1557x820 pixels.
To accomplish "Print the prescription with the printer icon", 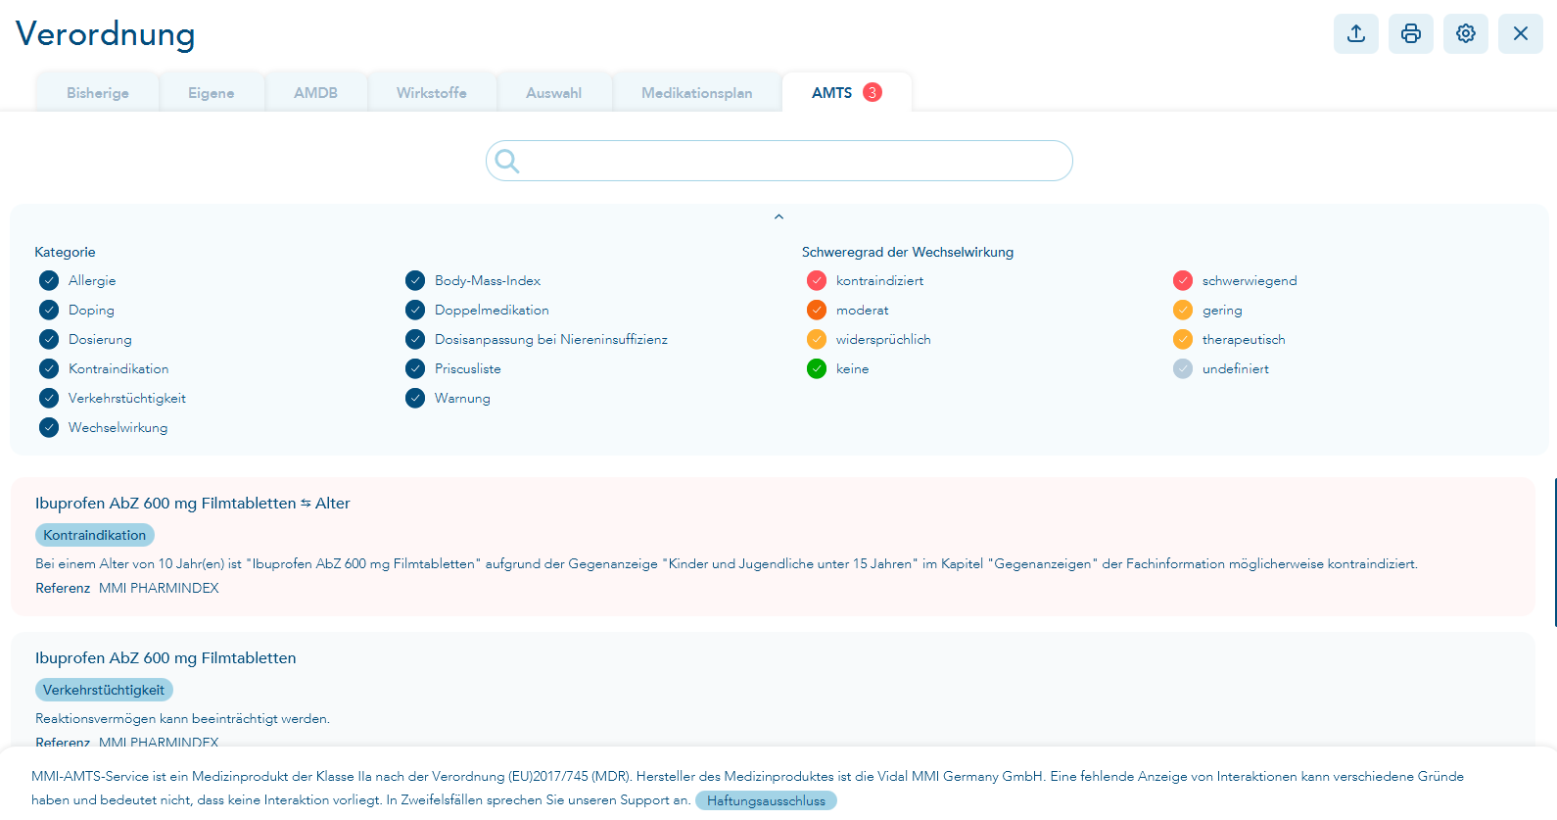I will tap(1411, 33).
